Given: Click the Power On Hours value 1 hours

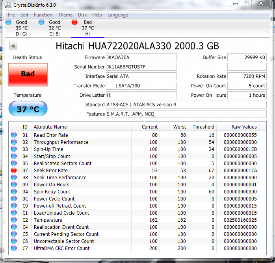Looking at the screenshot, I should (247, 95).
